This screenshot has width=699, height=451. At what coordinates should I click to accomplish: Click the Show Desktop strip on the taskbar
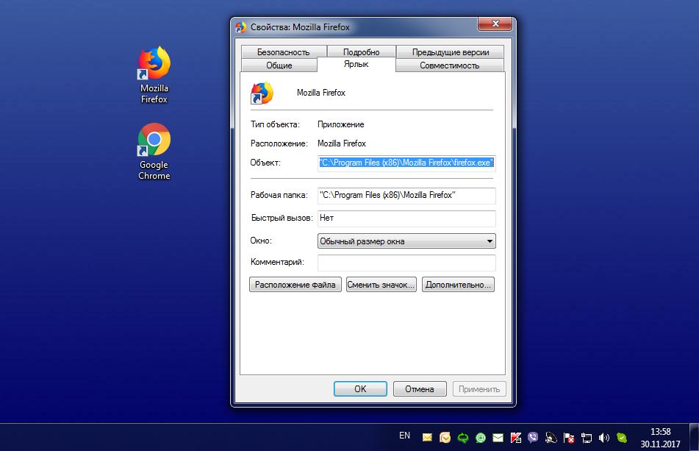(694, 437)
